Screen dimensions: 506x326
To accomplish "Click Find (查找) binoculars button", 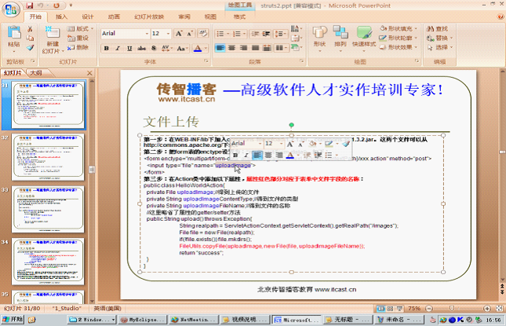I will point(437,29).
